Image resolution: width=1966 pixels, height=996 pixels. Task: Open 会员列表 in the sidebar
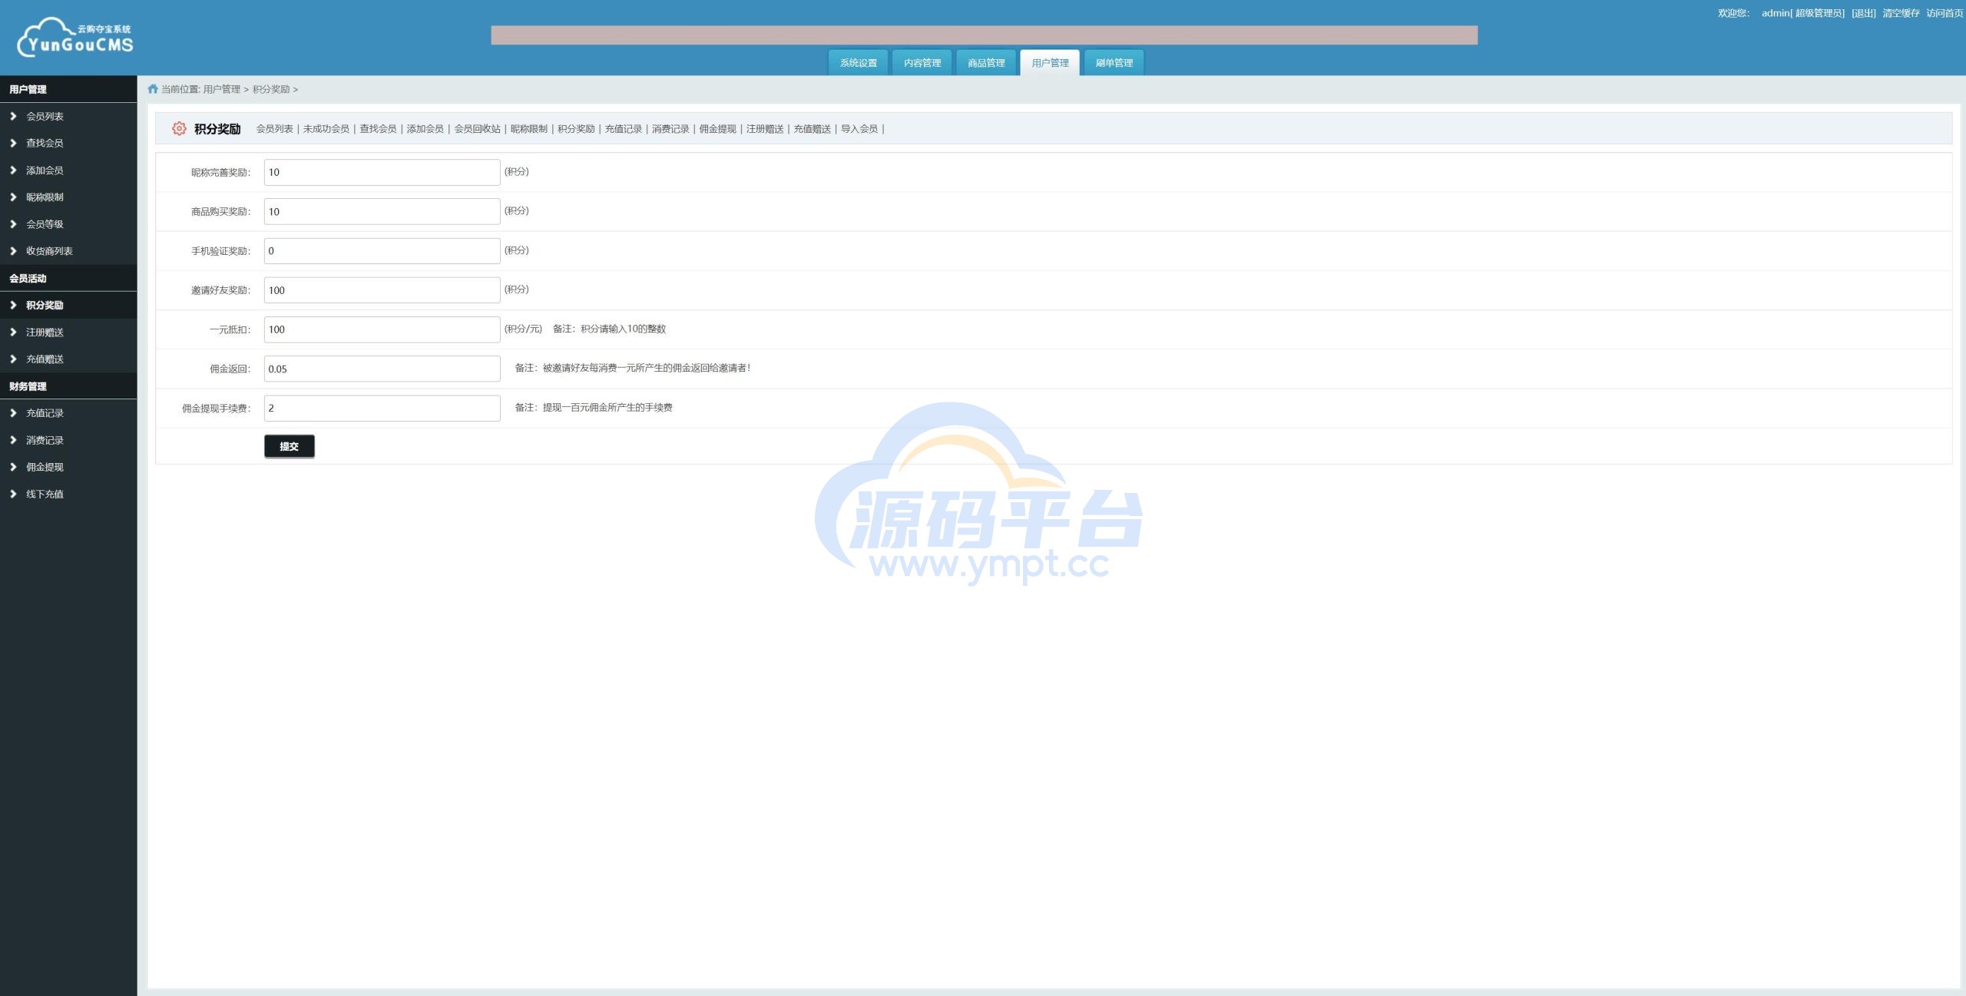pos(45,116)
